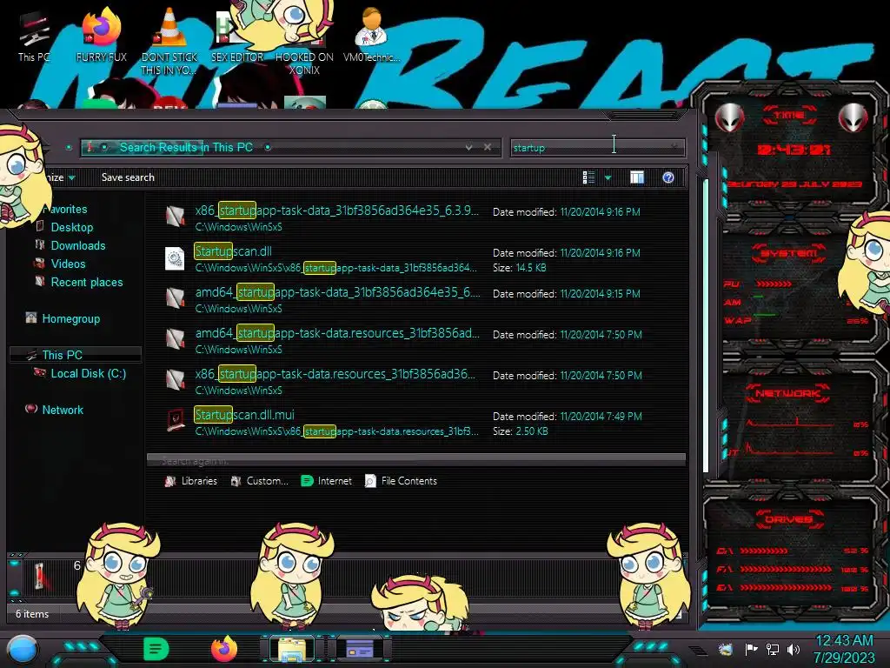Click the startup search field

coord(597,148)
